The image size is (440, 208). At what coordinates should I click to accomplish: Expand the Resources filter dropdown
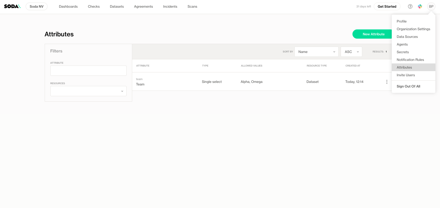88,91
